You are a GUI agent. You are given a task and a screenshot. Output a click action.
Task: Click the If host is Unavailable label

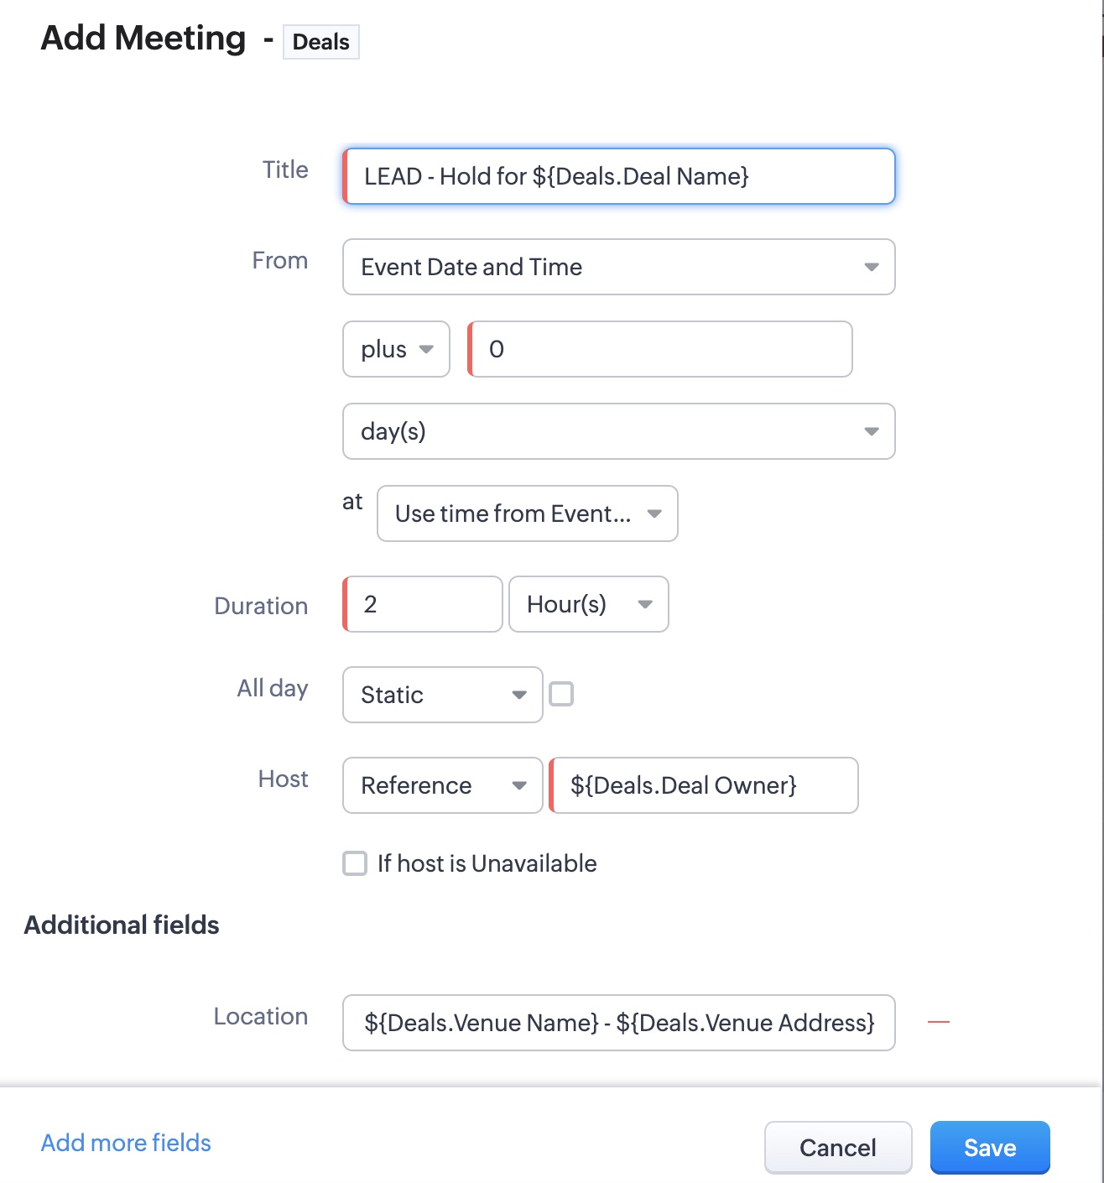[x=487, y=863]
